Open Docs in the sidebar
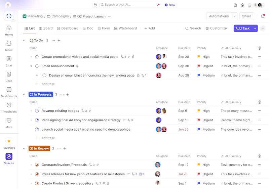The image size is (269, 189). click(9, 77)
